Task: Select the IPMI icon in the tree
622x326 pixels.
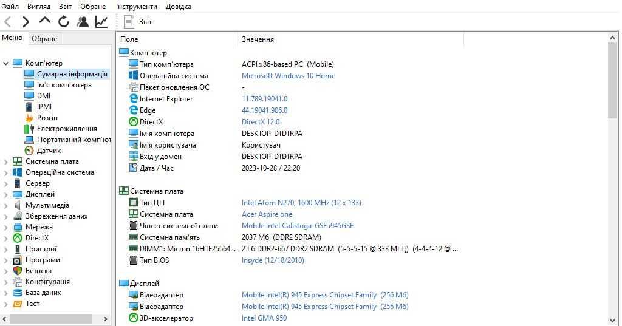Action: click(x=29, y=107)
